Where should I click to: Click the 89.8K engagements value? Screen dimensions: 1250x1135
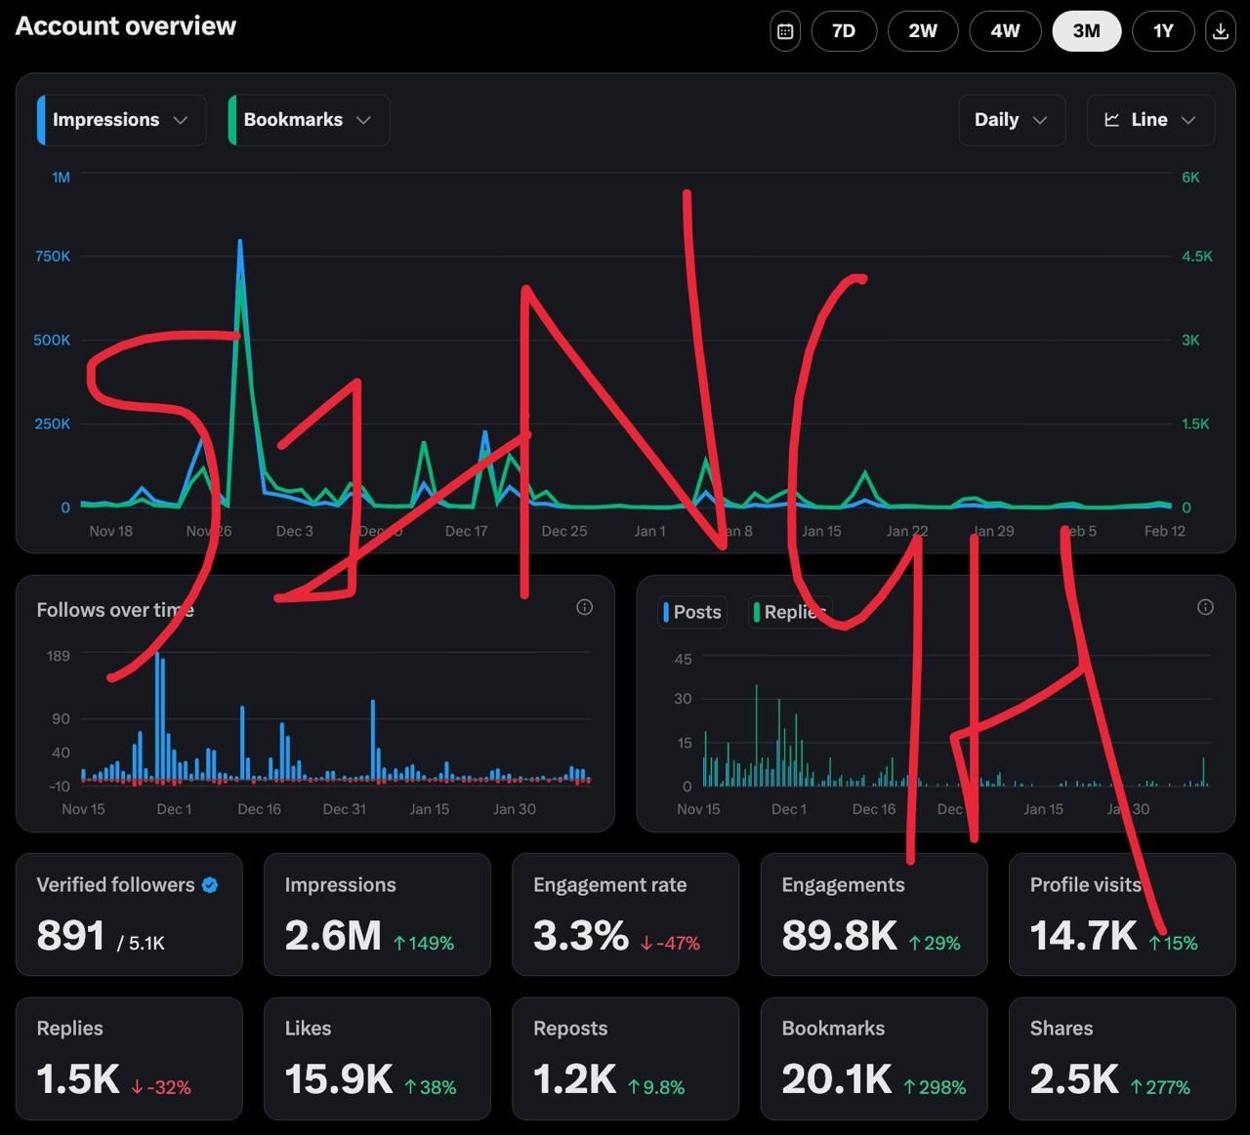click(839, 936)
